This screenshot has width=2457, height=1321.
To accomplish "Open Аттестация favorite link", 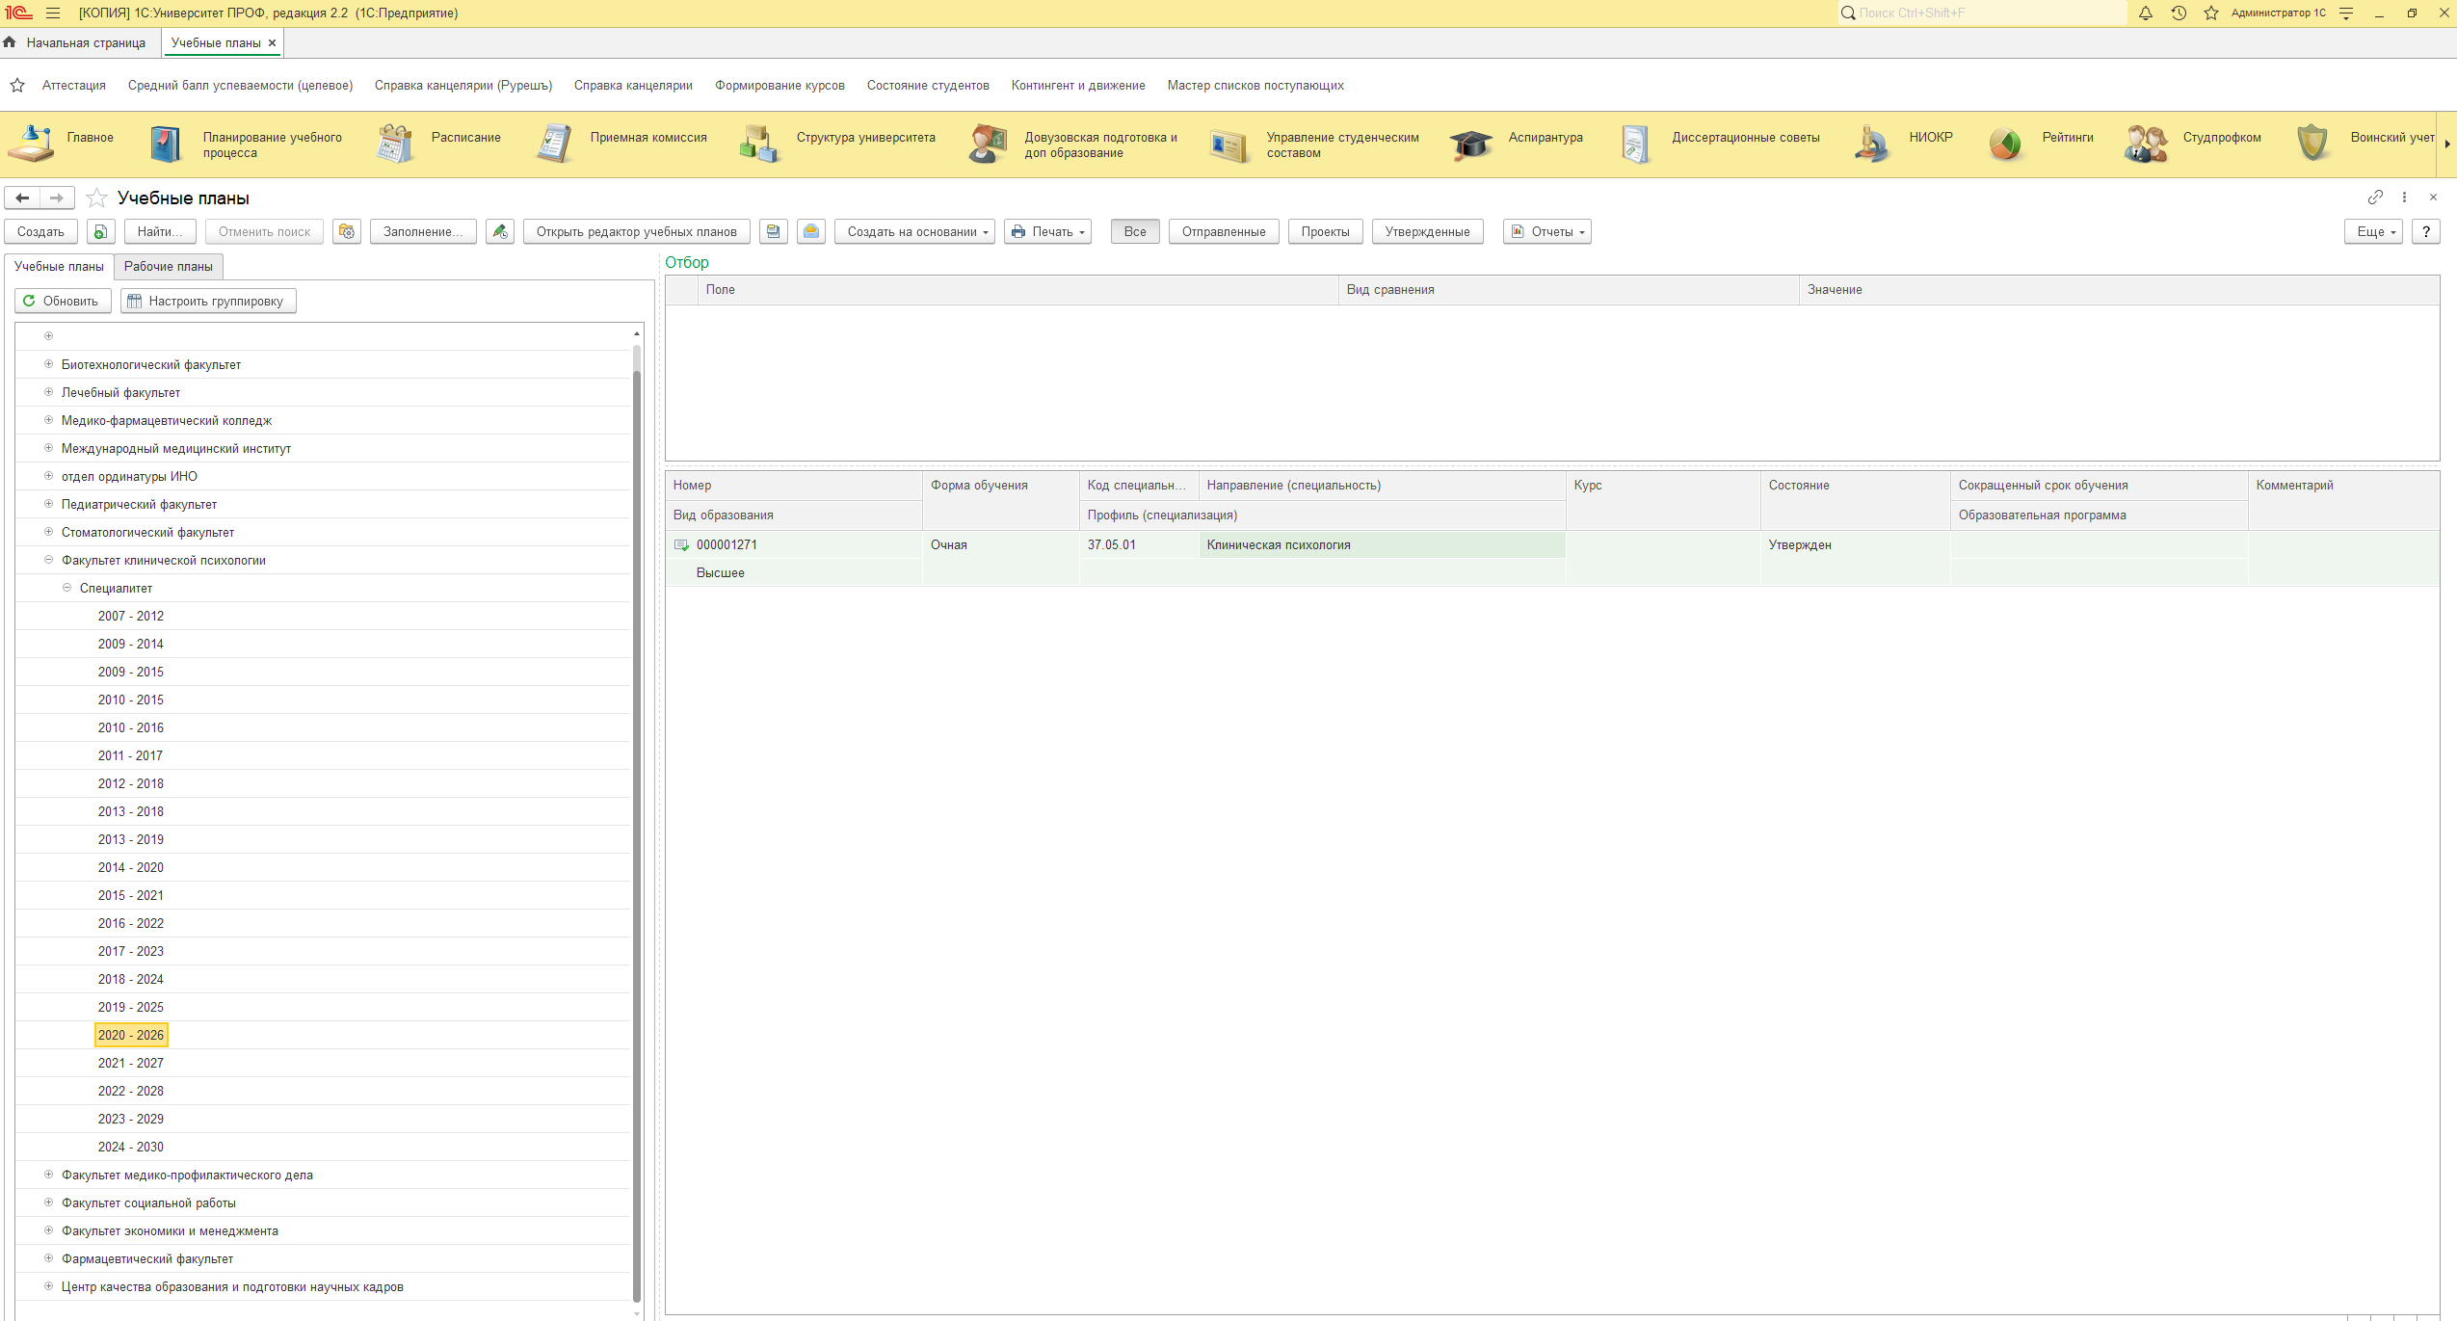I will pyautogui.click(x=74, y=85).
